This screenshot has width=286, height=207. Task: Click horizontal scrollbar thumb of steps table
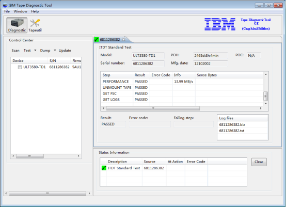[x=153, y=108]
